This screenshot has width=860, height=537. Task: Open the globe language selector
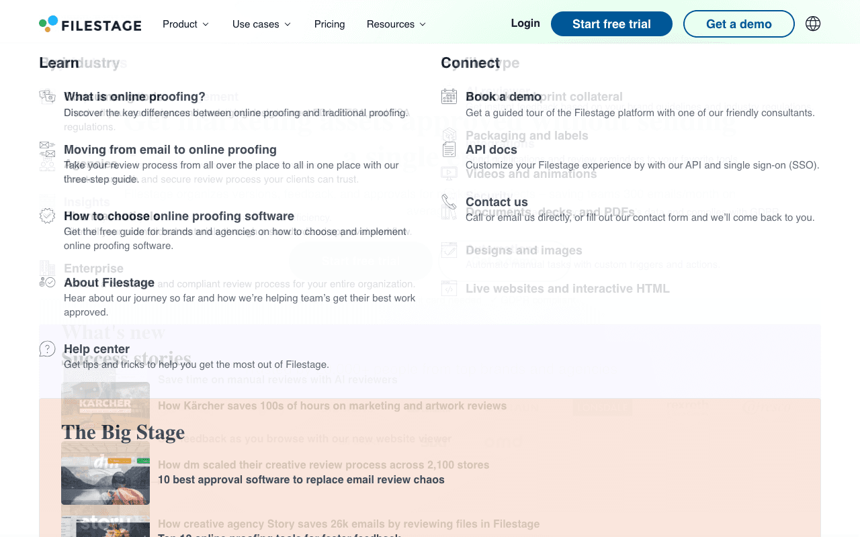[x=813, y=24]
